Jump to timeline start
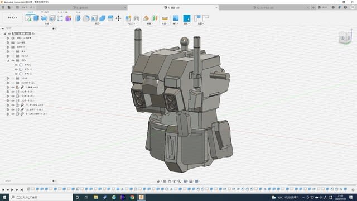The width and height of the screenshot is (357, 201). [x=3, y=190]
